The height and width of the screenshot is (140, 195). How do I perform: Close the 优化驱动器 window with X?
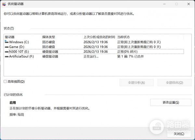coord(188,4)
